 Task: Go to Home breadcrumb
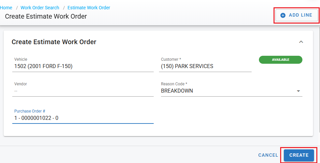(6, 8)
